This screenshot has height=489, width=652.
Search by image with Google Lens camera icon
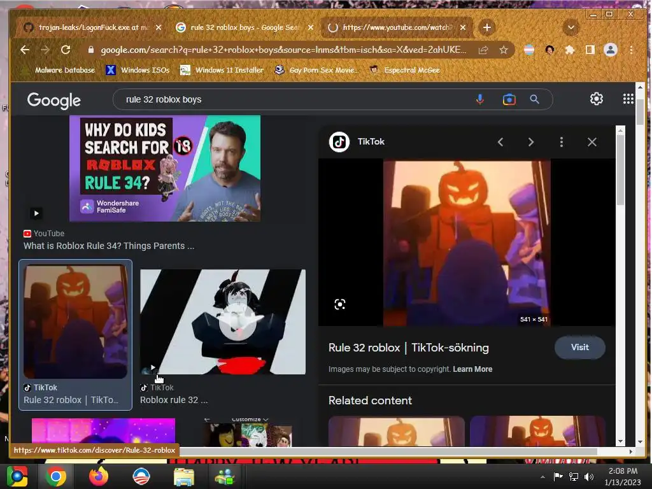[509, 99]
